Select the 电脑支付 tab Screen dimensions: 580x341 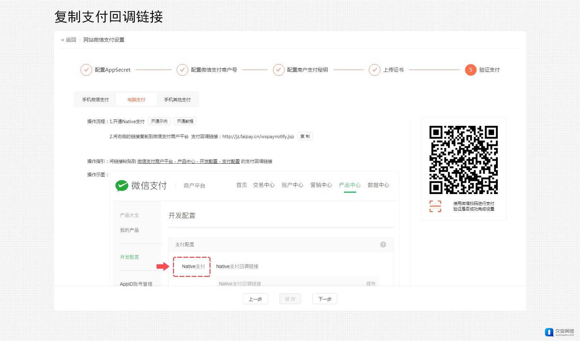(136, 100)
